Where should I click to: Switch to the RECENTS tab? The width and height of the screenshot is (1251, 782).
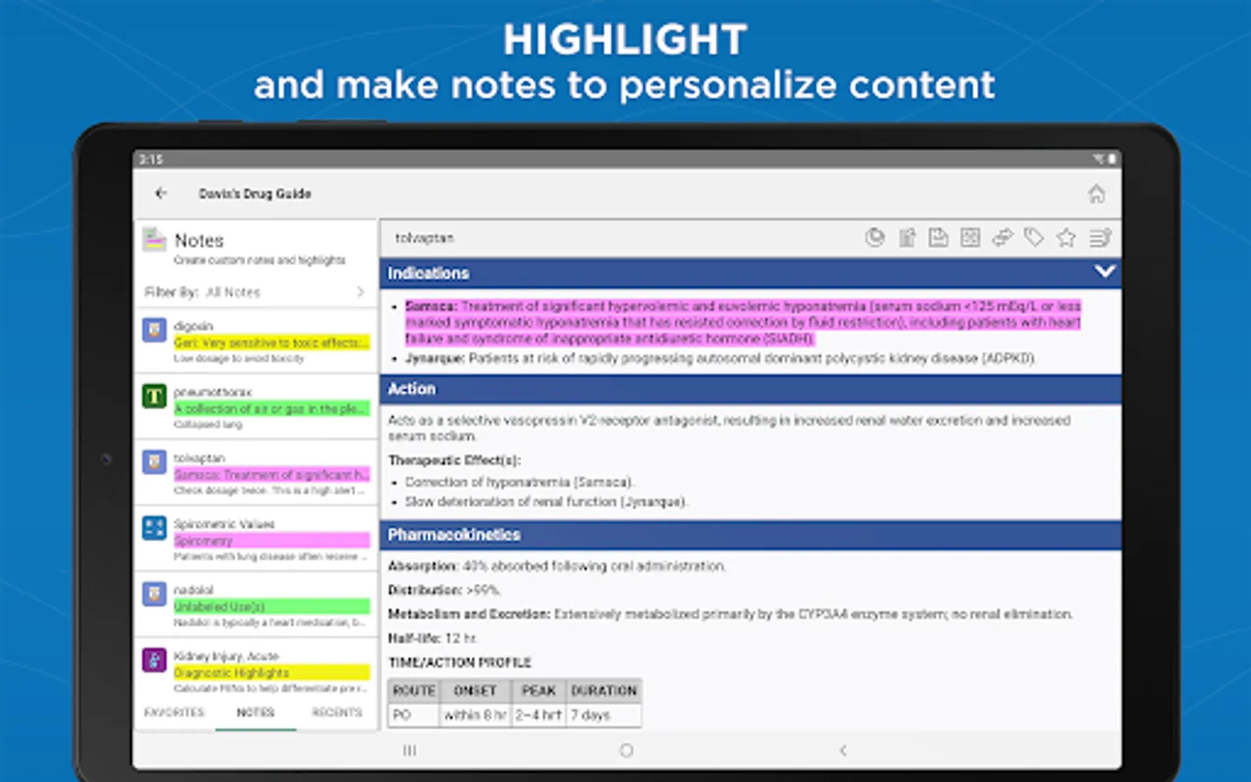(337, 712)
